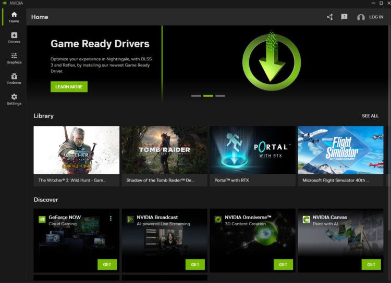Click LOG IN in the header
The width and height of the screenshot is (391, 283).
click(x=376, y=17)
